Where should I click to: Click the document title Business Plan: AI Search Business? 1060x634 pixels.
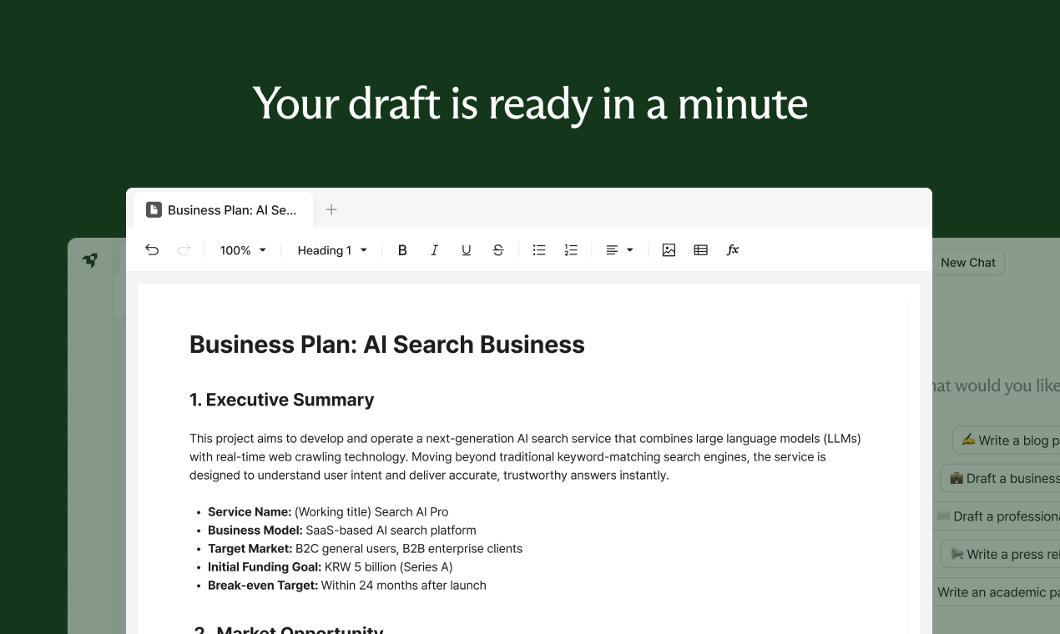point(386,344)
